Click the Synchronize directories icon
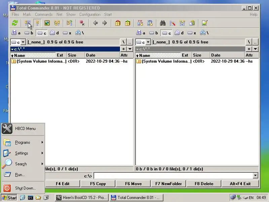Viewport: 269px width, 202px height. click(x=182, y=23)
